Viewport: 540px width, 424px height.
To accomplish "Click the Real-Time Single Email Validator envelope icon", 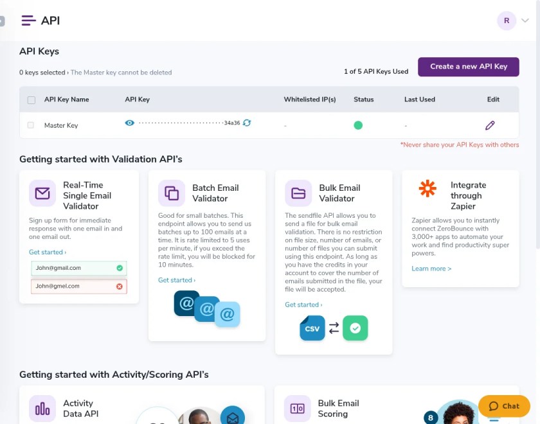I will (42, 193).
